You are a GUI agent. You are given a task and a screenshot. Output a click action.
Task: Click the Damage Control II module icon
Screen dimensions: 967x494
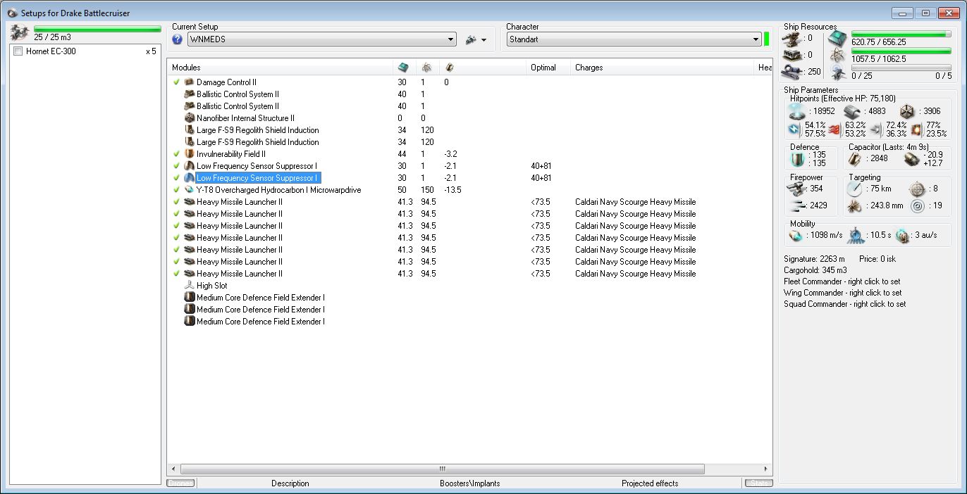coord(189,82)
